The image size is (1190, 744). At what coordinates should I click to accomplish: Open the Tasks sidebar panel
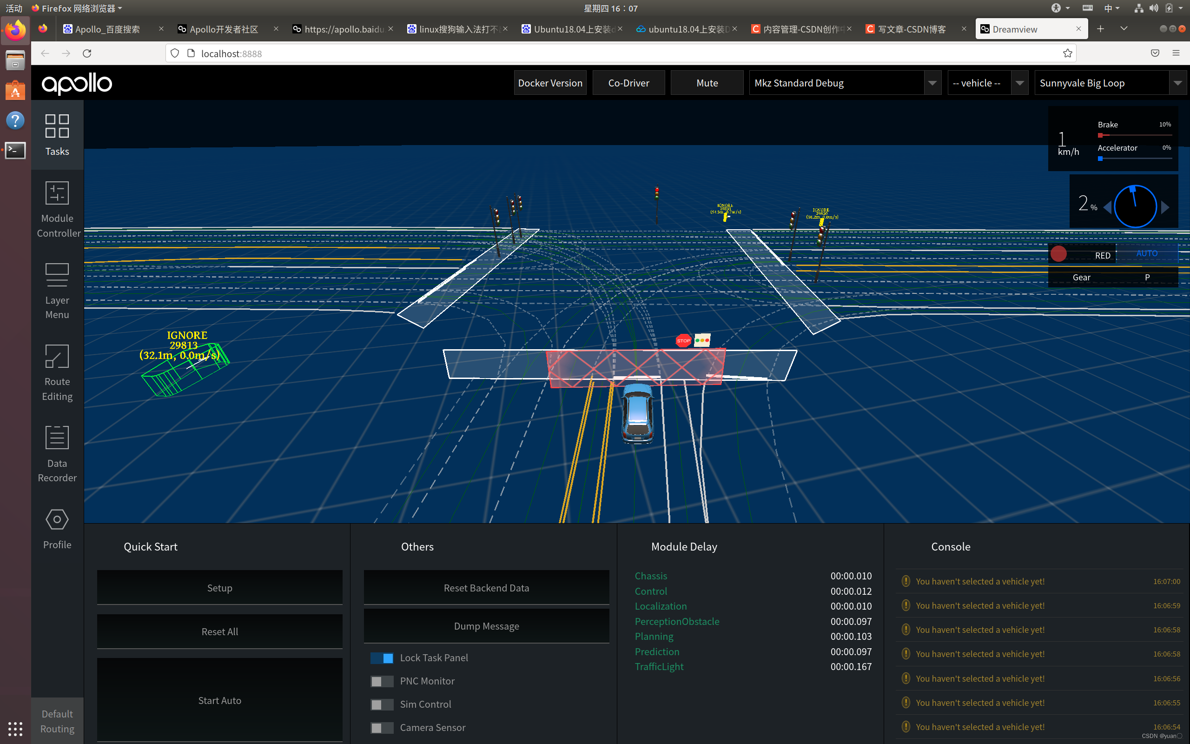click(57, 135)
